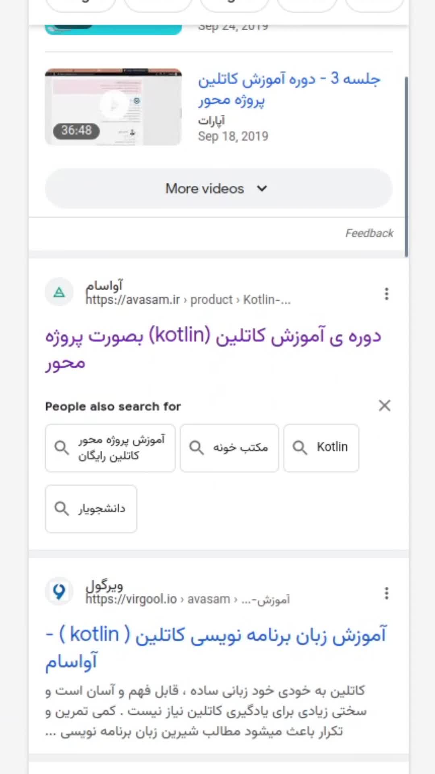Click search icon in مکتب خونه chip
435x774 pixels.
(x=197, y=447)
